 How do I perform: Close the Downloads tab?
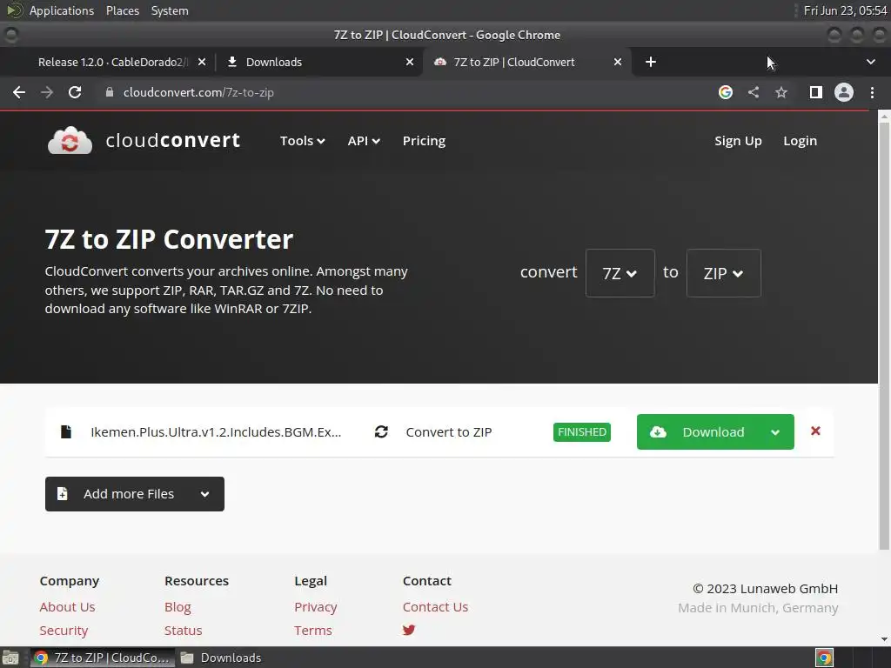(410, 62)
